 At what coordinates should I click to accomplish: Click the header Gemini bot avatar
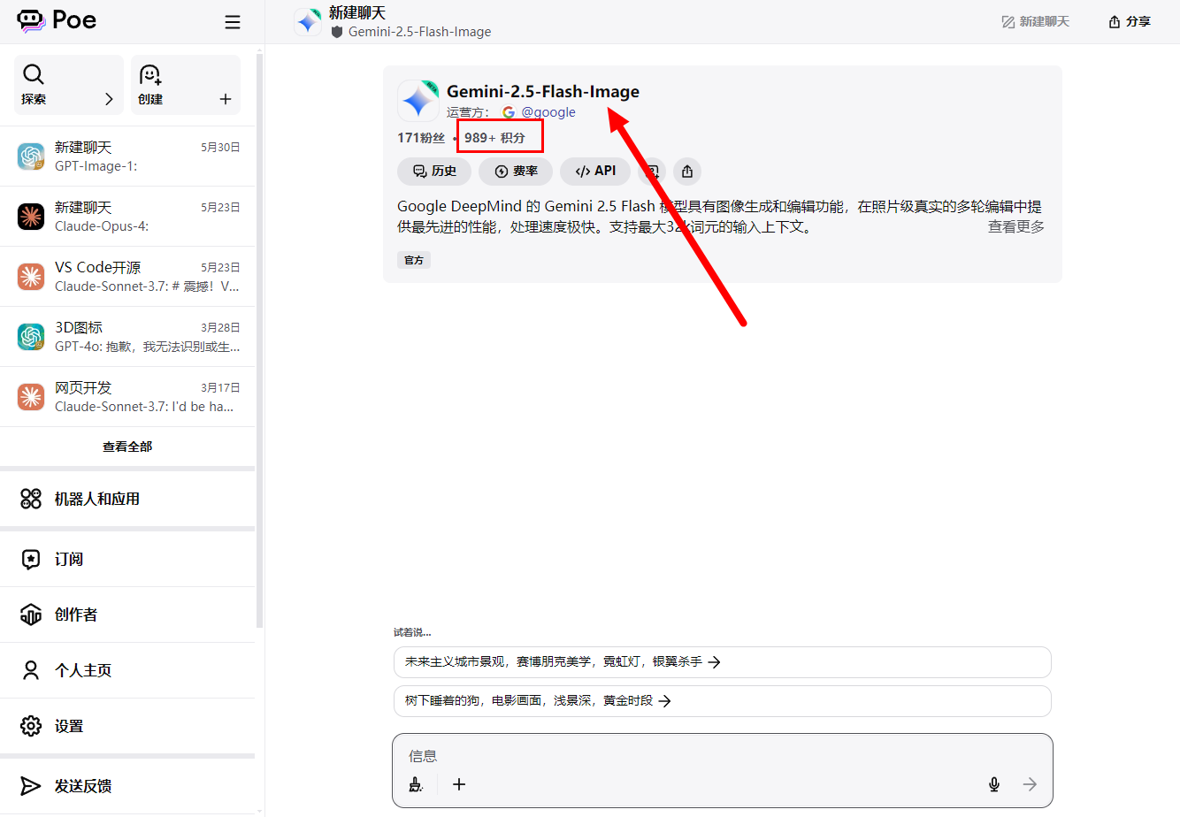(x=308, y=22)
